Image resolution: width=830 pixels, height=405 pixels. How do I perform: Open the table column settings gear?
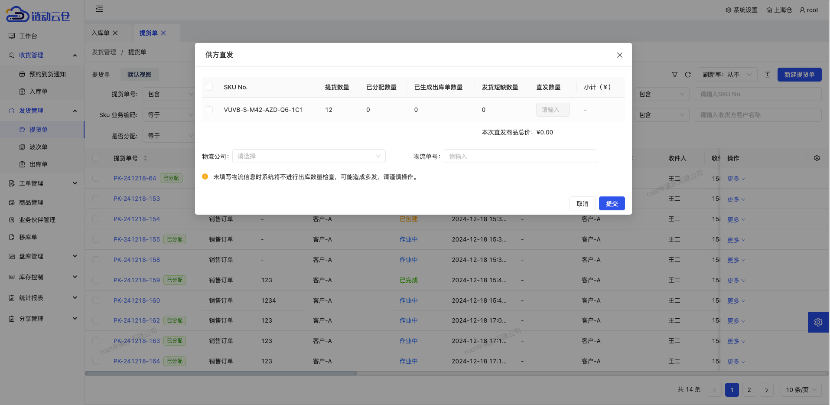tap(817, 158)
